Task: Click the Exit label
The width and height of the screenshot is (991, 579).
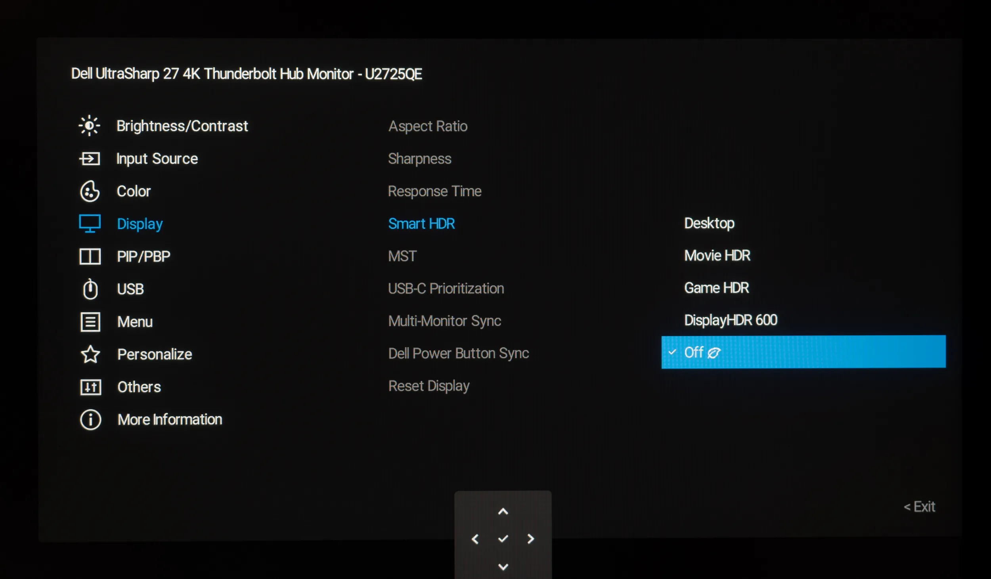Action: coord(920,507)
